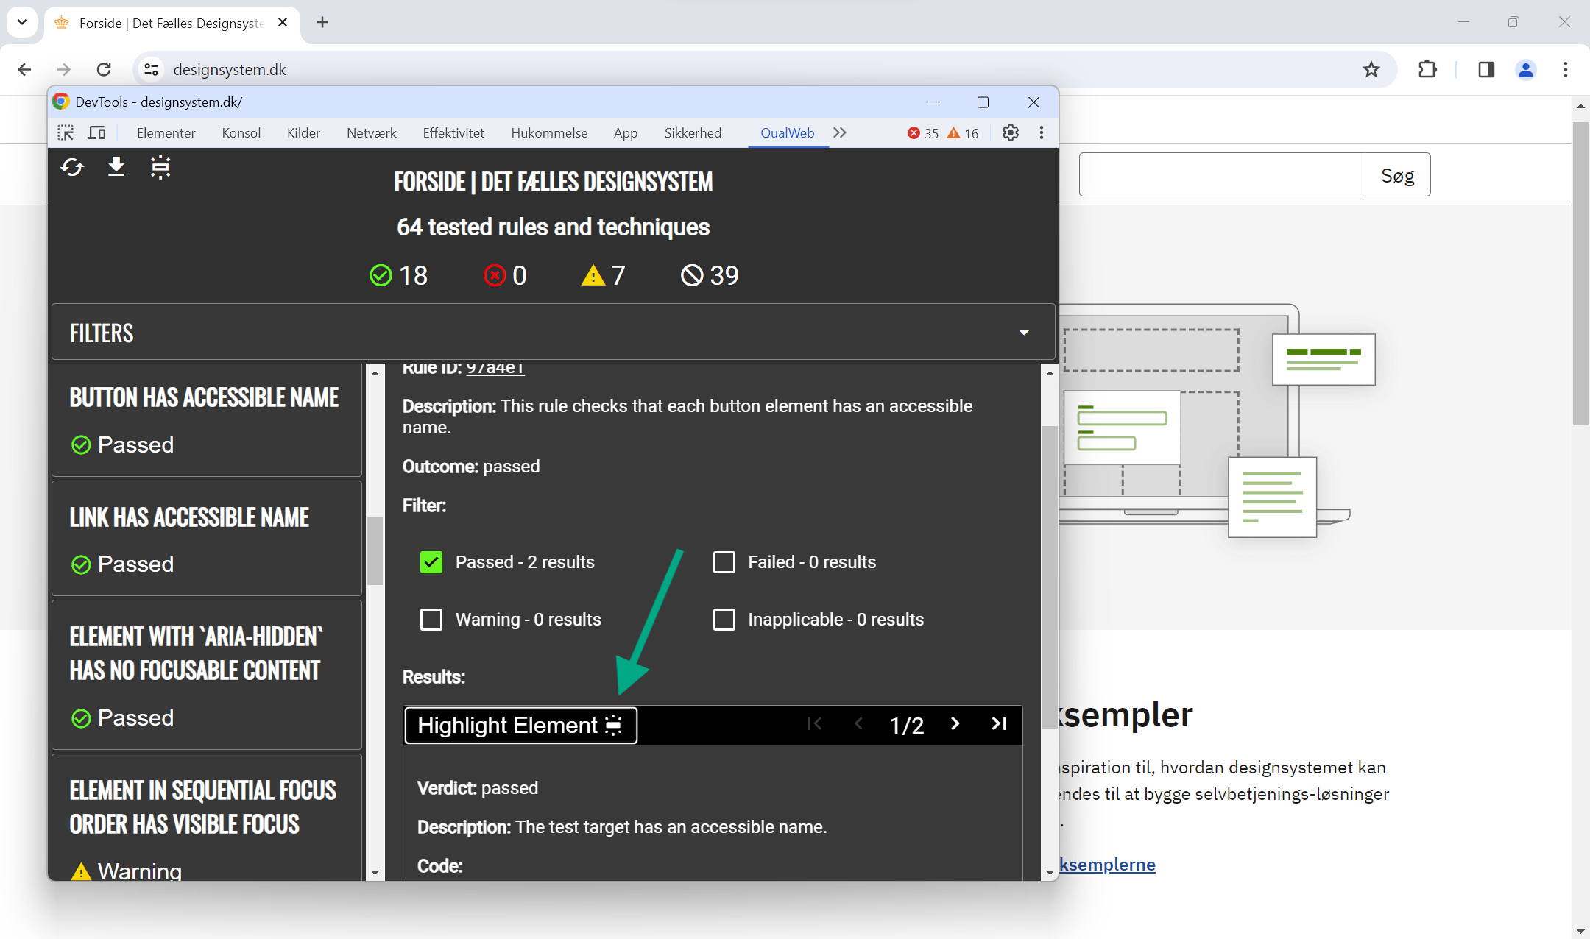
Task: Toggle the DevTools inspect element picker
Action: coord(66,132)
